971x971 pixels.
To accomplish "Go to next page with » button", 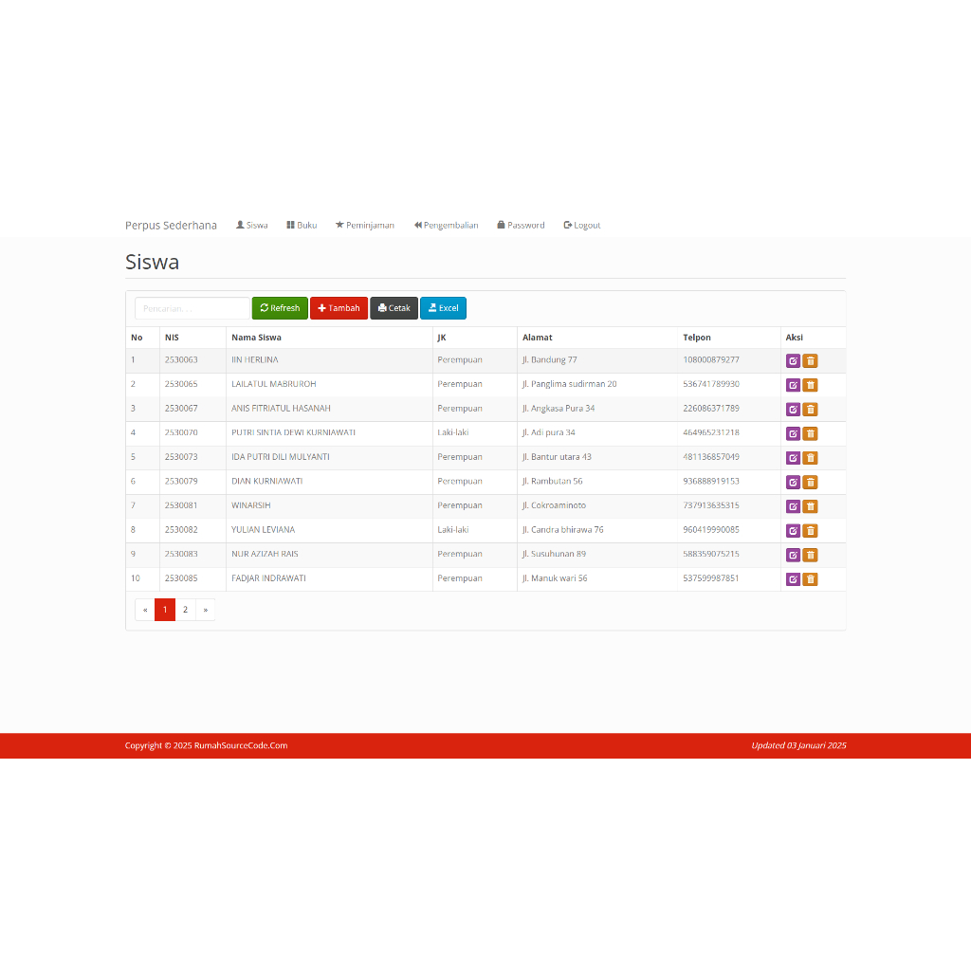I will (x=206, y=610).
